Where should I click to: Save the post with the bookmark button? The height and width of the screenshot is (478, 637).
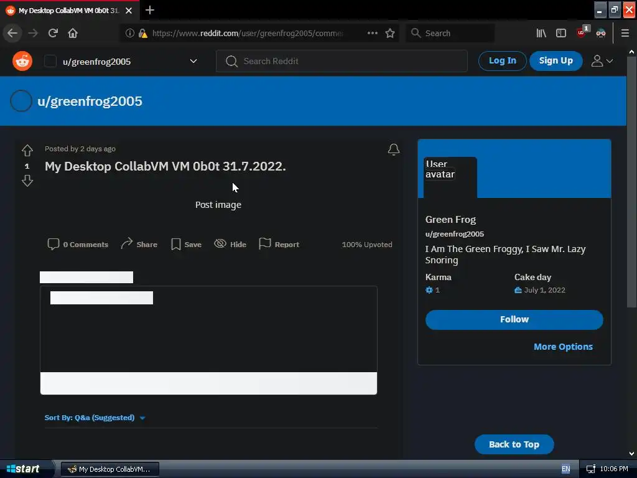(x=186, y=244)
